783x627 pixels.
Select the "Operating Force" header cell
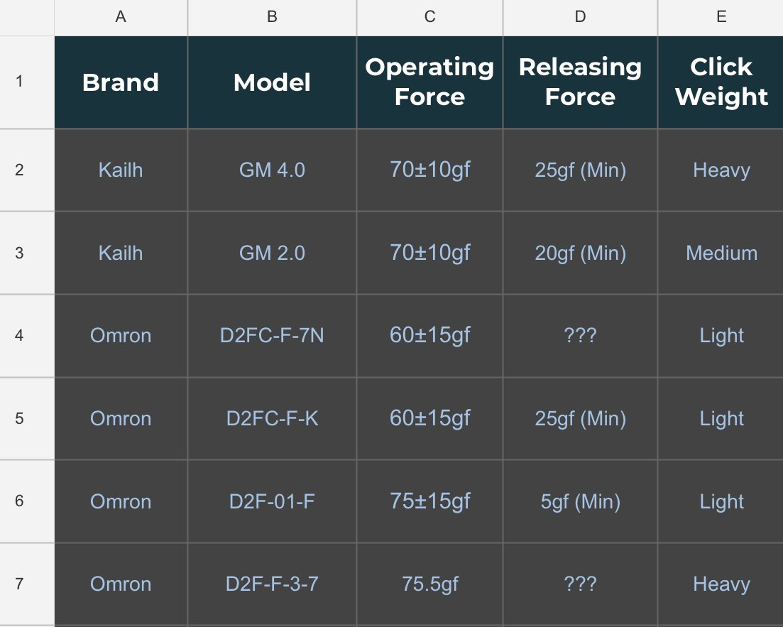[429, 82]
